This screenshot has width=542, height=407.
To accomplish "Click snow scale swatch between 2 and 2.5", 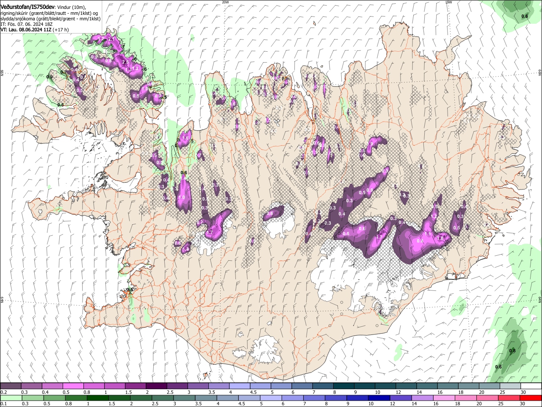I will (x=156, y=386).
